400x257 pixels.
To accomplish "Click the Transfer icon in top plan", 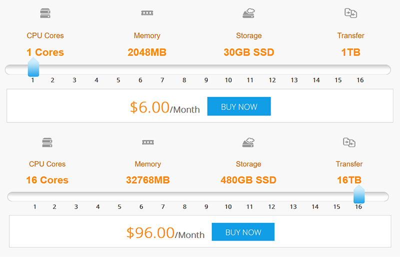I will (350, 13).
